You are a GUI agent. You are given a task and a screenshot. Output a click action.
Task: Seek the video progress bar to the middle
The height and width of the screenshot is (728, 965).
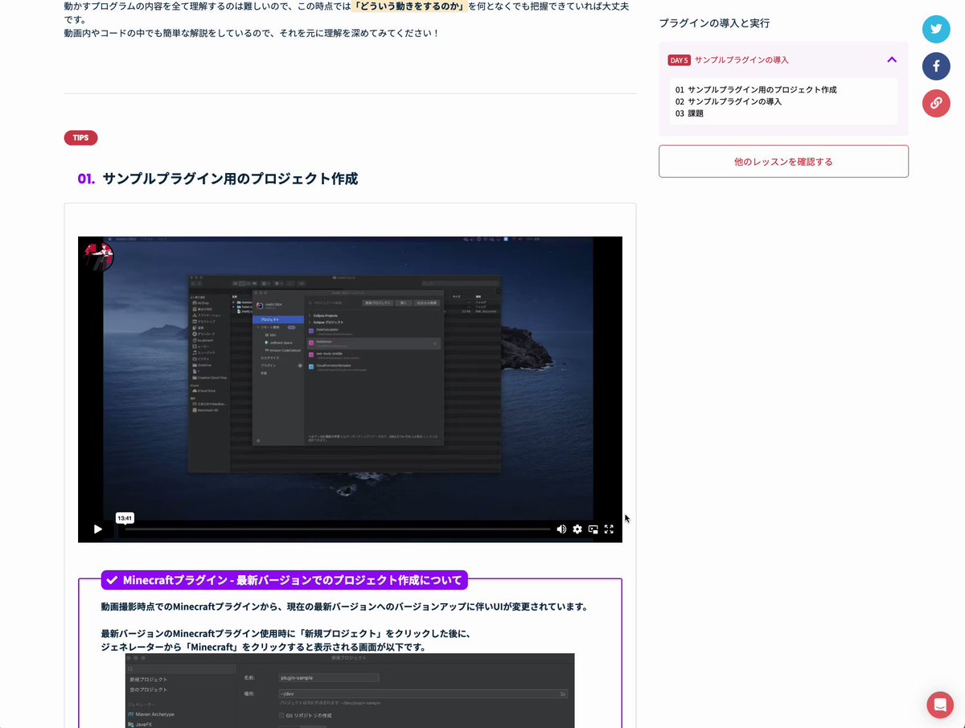[338, 529]
